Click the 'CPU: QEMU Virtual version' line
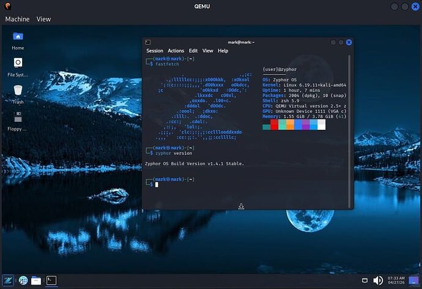 click(305, 106)
